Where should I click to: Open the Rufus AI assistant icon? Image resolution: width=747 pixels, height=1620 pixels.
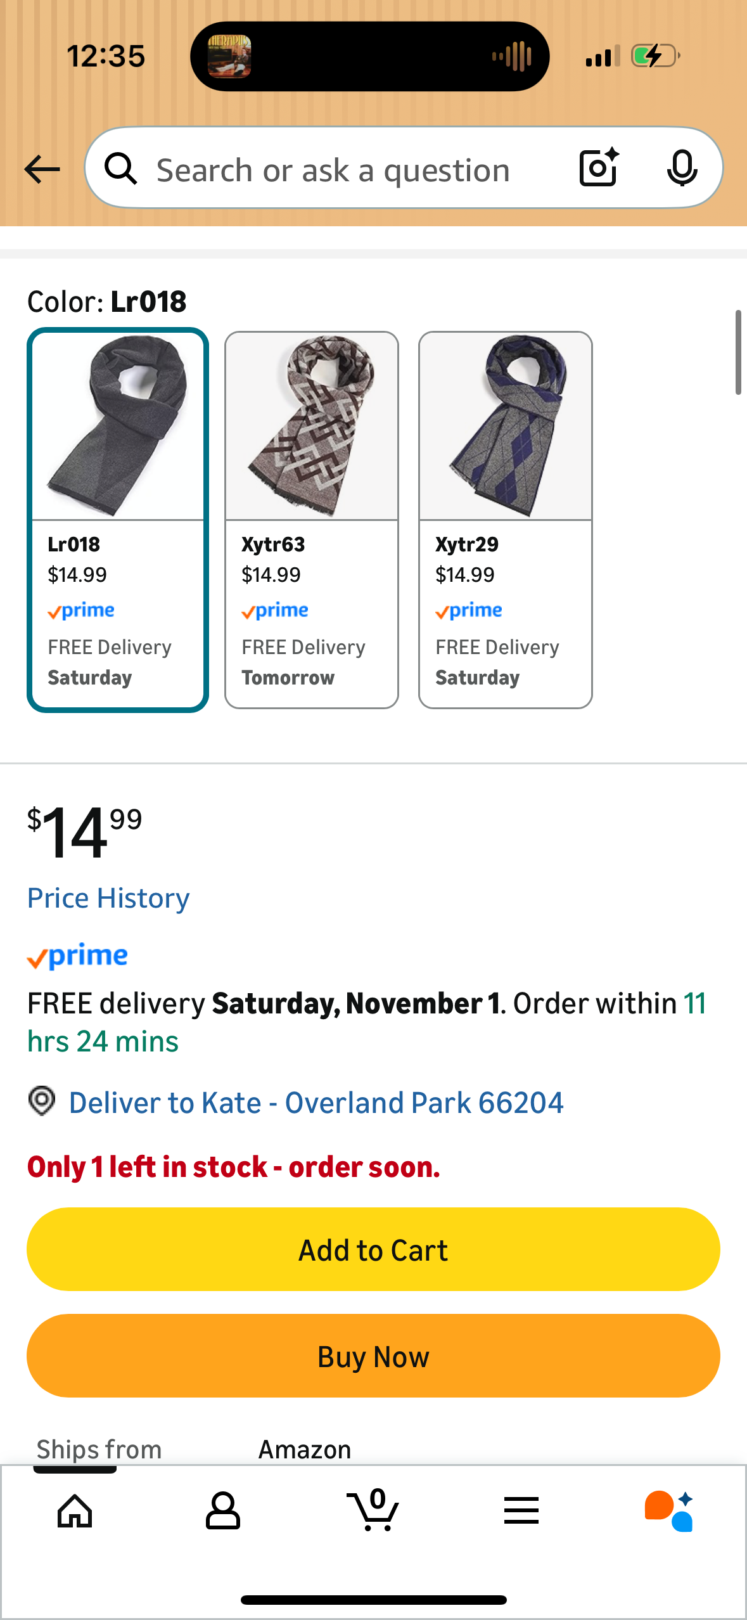coord(669,1510)
